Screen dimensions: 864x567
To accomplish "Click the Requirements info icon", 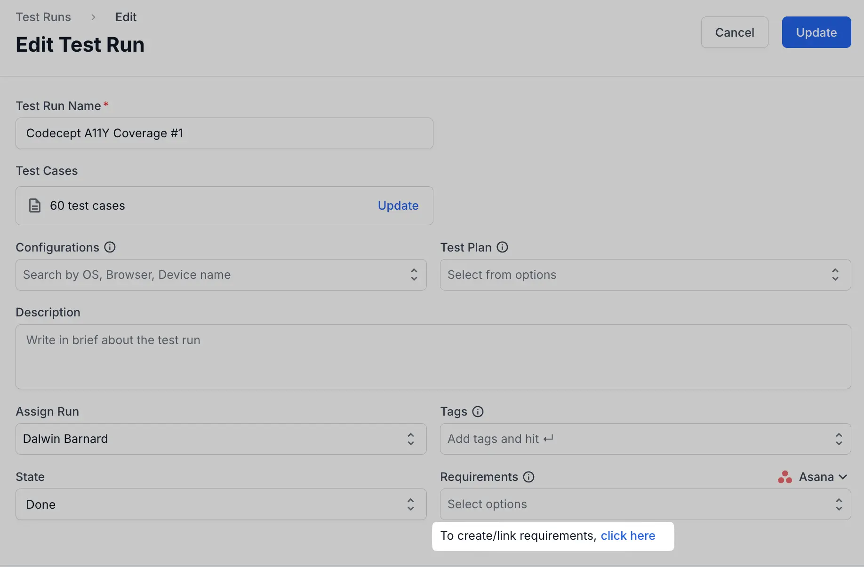I will pos(528,477).
